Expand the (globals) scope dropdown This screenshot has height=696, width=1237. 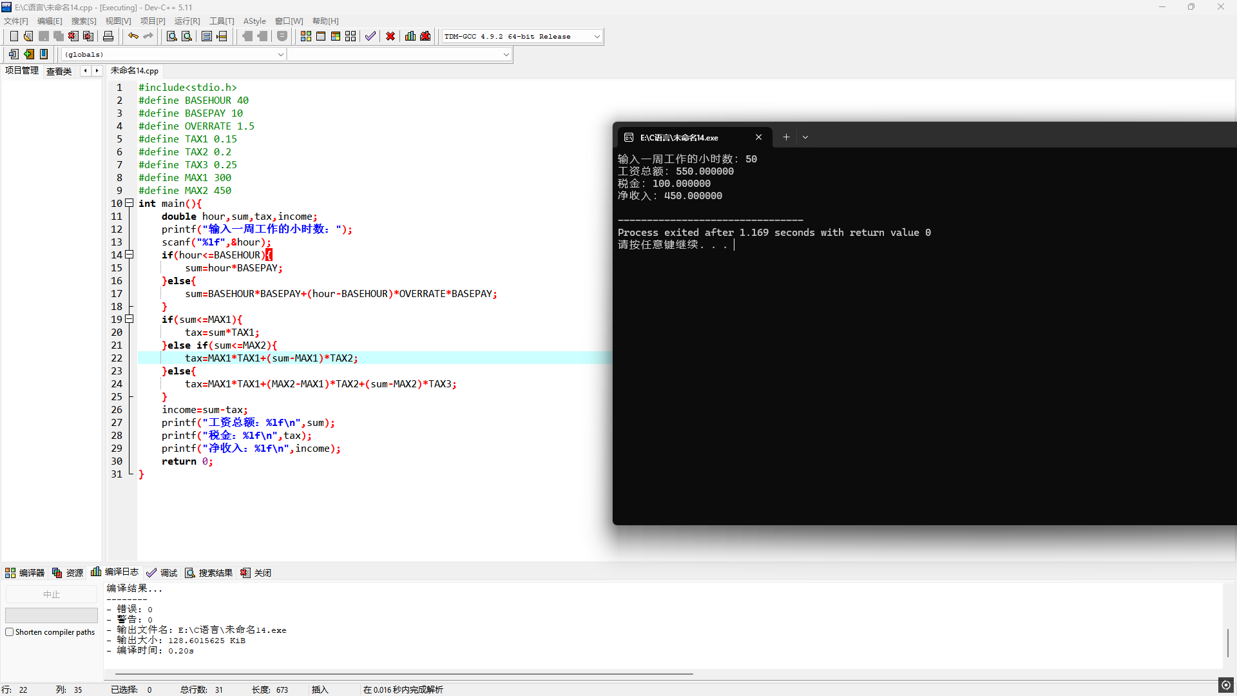[280, 55]
